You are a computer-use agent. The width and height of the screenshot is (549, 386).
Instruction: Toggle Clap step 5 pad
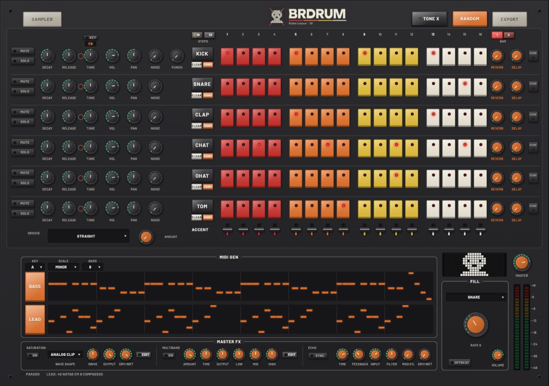pyautogui.click(x=296, y=118)
